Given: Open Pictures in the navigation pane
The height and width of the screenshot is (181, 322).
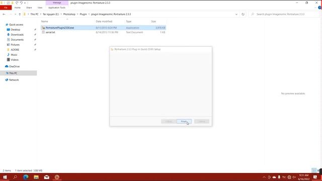Looking at the screenshot, I should 15,45.
